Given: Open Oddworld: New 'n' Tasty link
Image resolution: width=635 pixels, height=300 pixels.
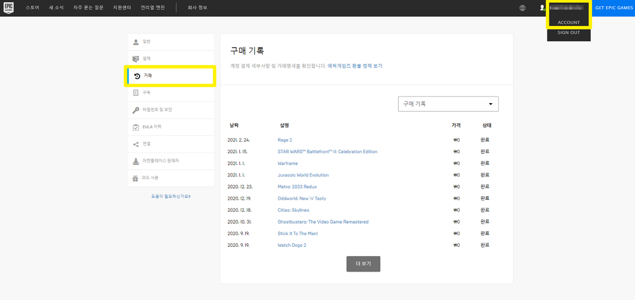Looking at the screenshot, I should click(x=302, y=199).
